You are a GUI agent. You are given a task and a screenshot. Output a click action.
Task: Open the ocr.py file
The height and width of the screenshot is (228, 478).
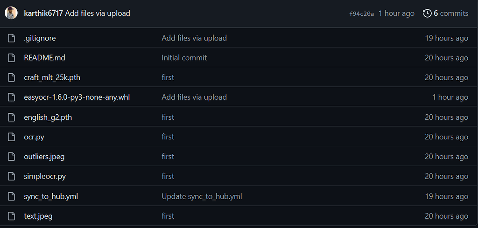click(x=34, y=137)
